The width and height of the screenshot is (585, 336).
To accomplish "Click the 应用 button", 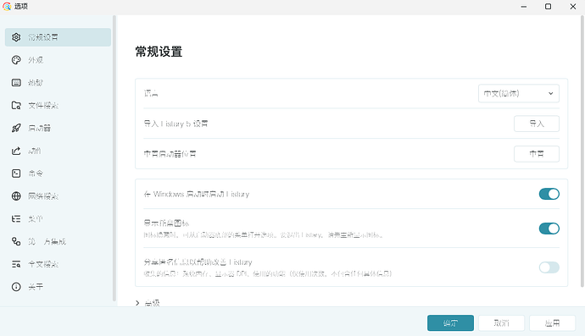I will pyautogui.click(x=552, y=323).
